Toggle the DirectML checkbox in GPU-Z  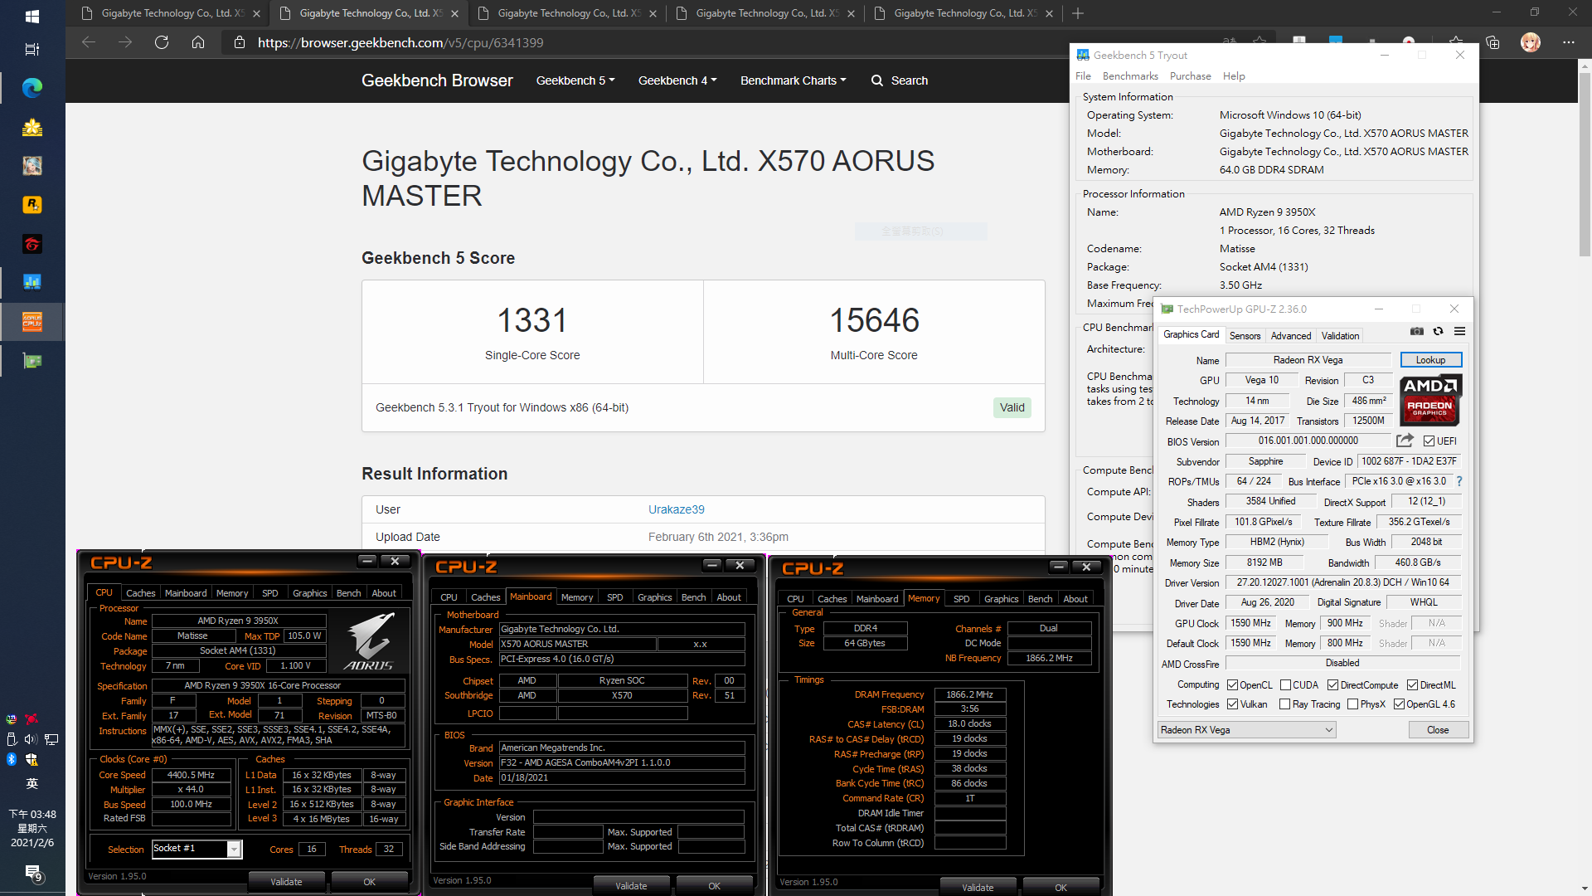coord(1413,685)
